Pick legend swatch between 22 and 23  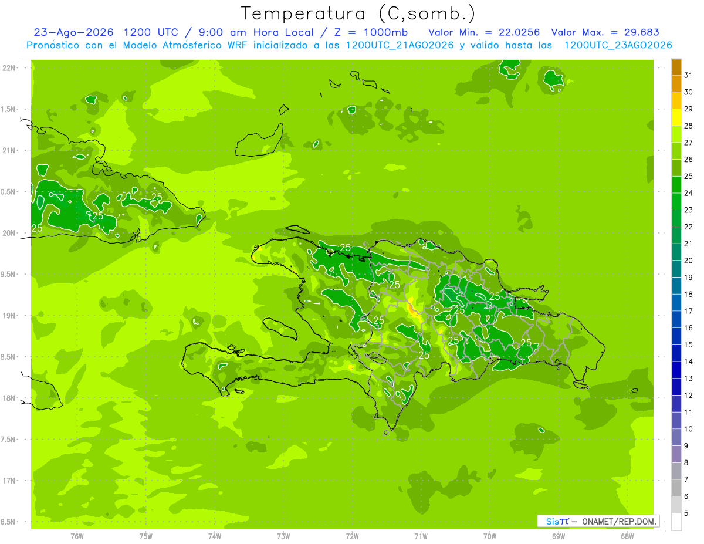pyautogui.click(x=676, y=218)
